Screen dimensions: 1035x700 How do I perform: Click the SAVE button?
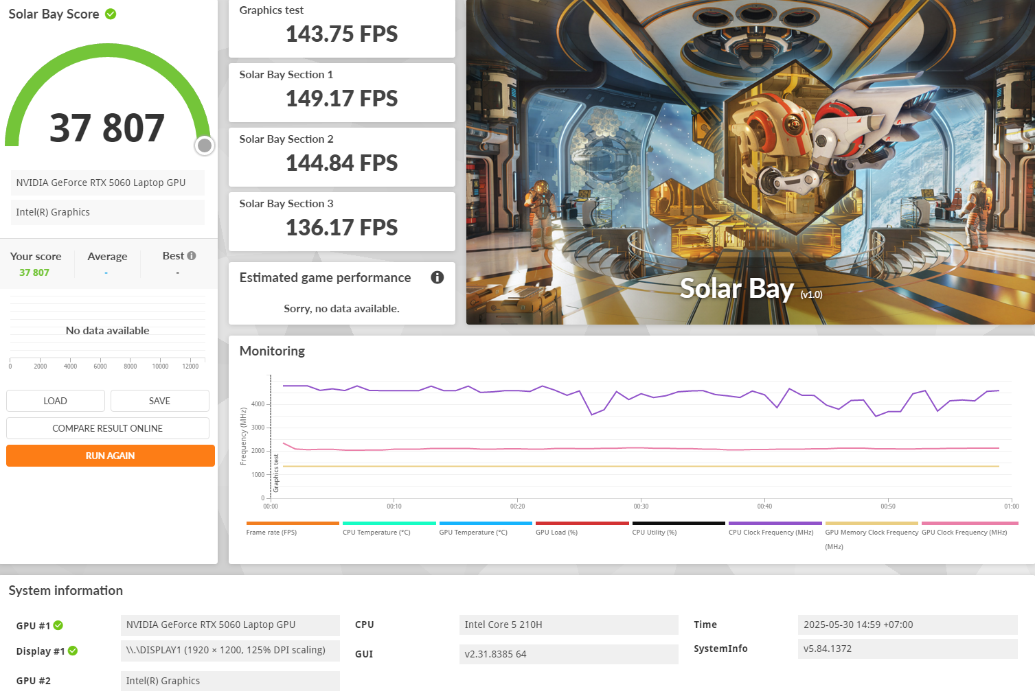(160, 401)
